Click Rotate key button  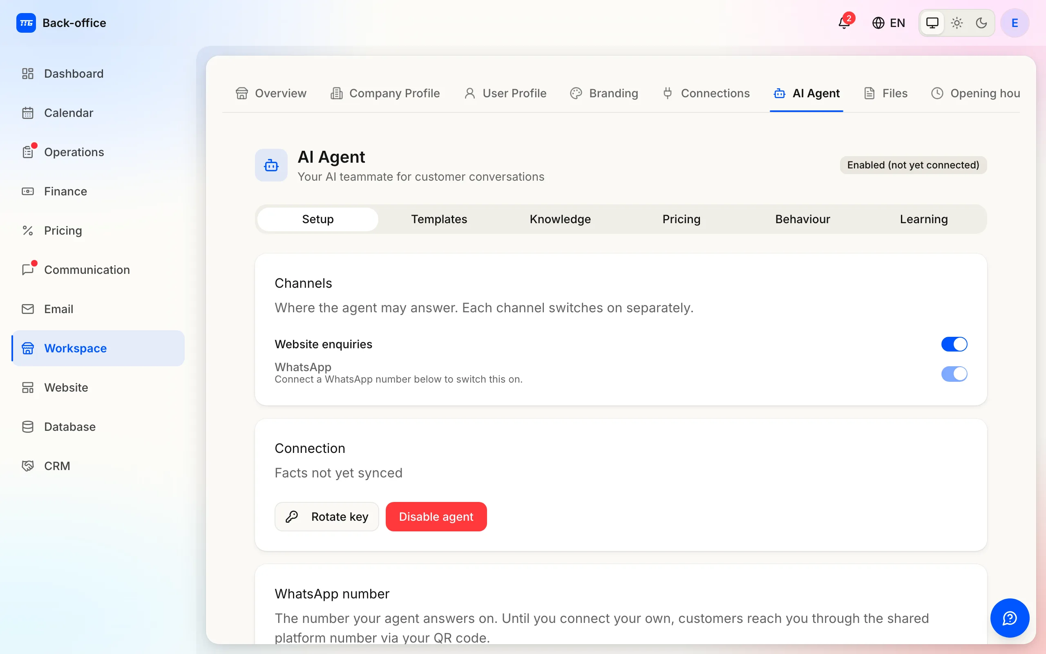[x=327, y=516]
